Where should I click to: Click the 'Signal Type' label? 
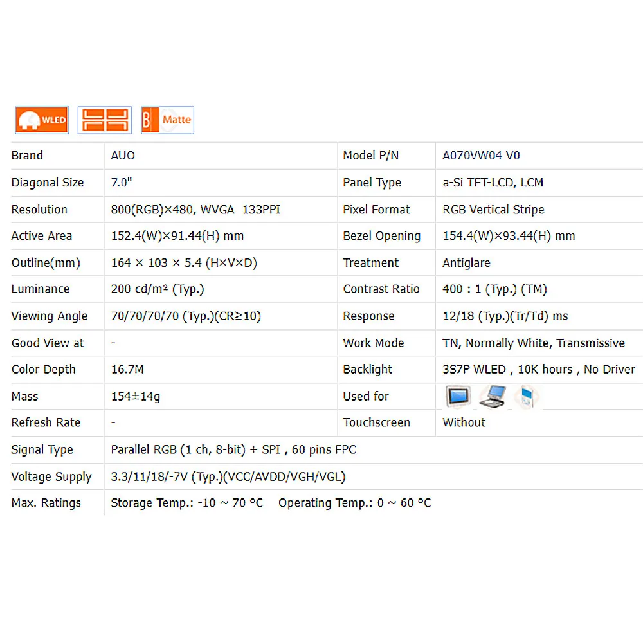point(42,450)
